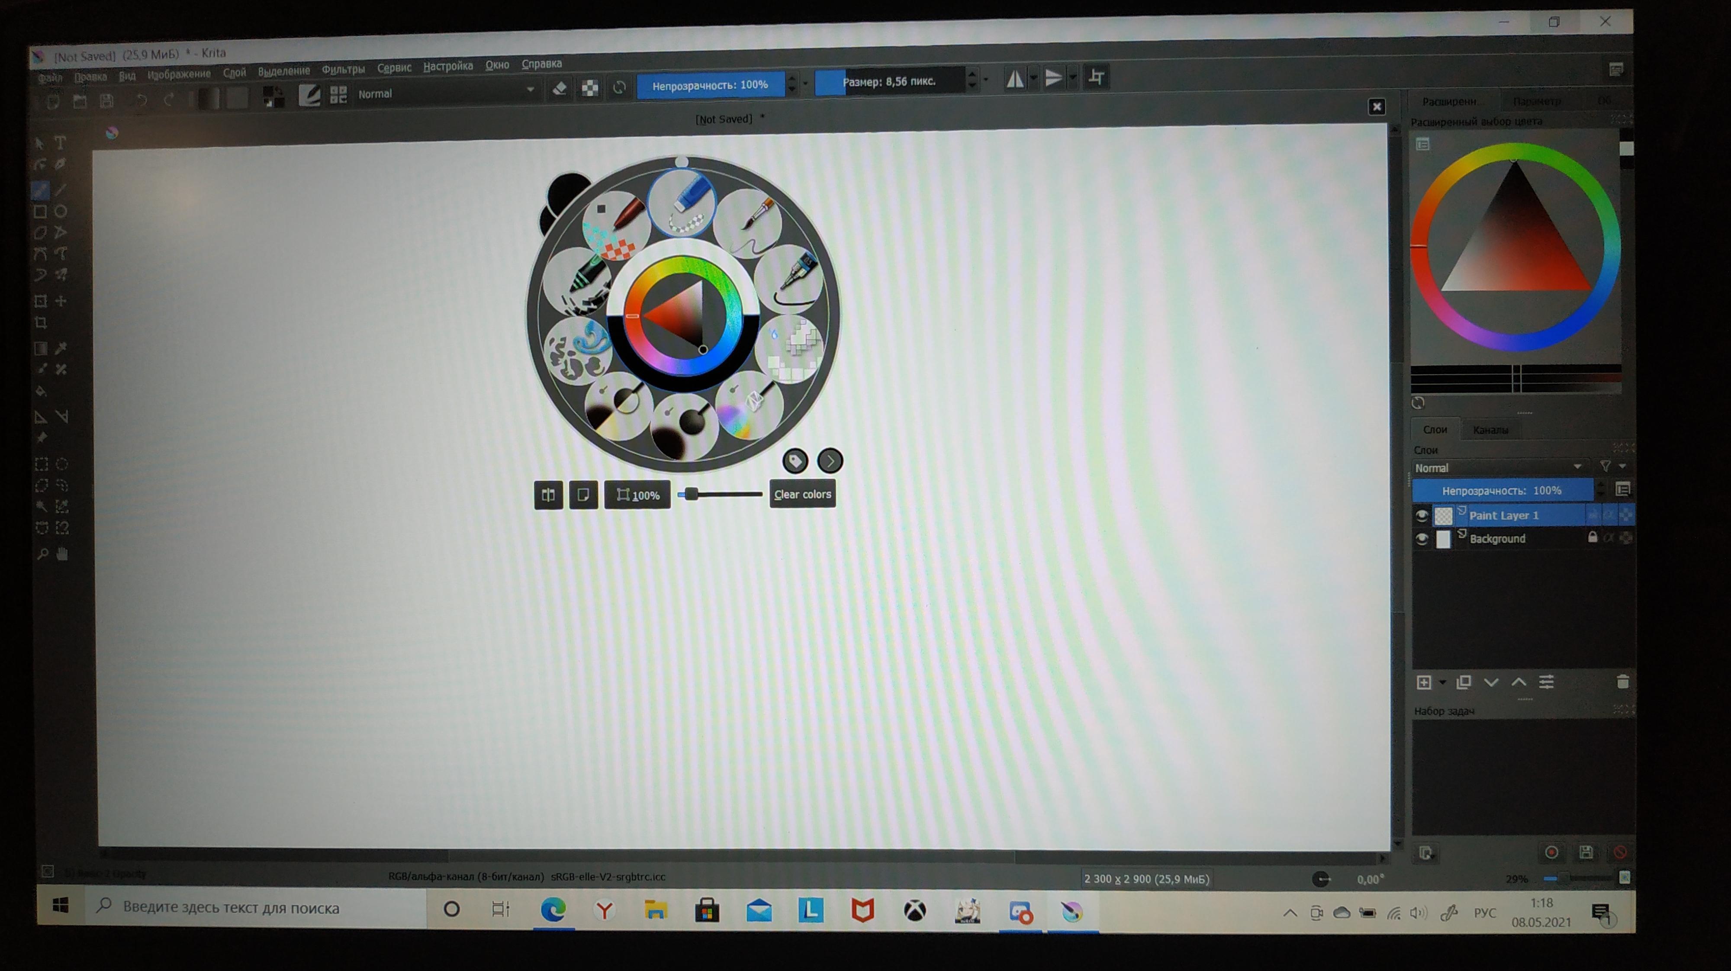Toggle Background layer visibility eye

(1421, 539)
